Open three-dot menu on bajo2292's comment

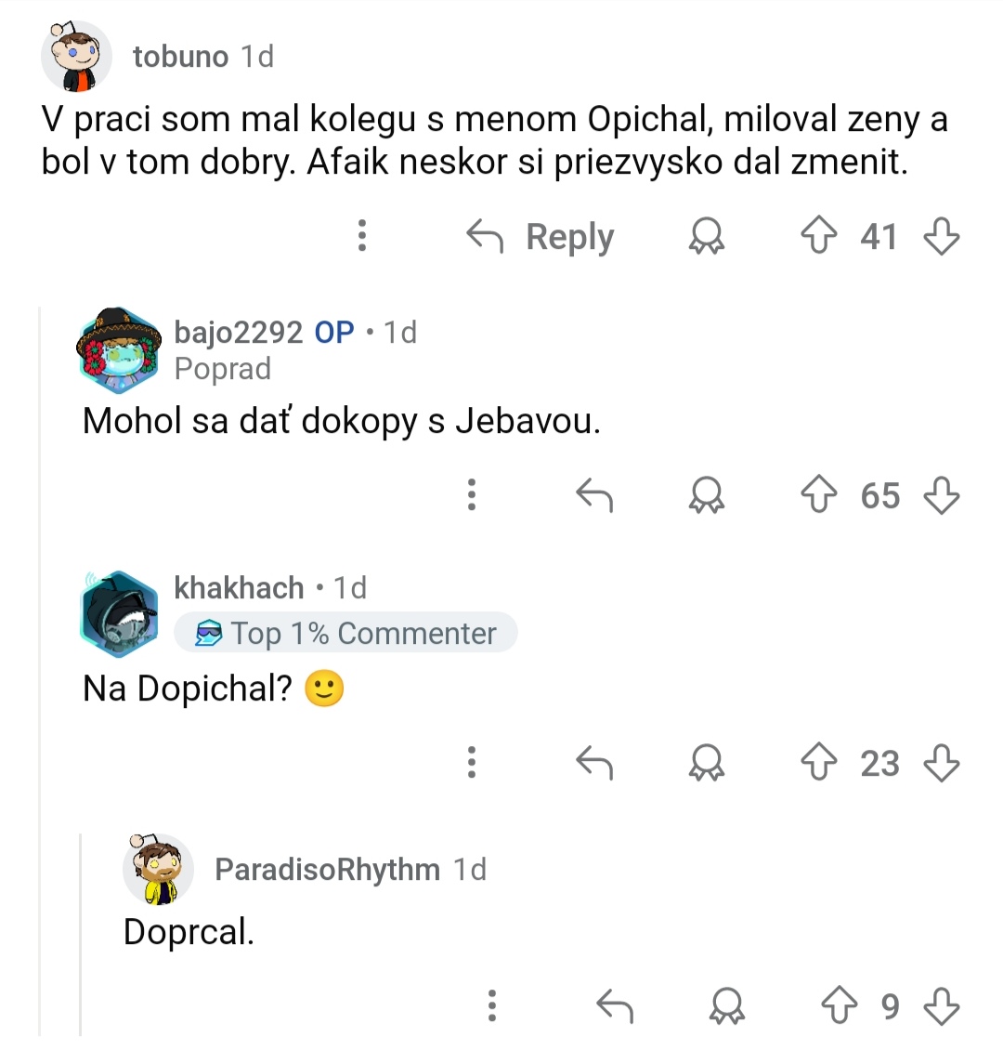coord(472,495)
